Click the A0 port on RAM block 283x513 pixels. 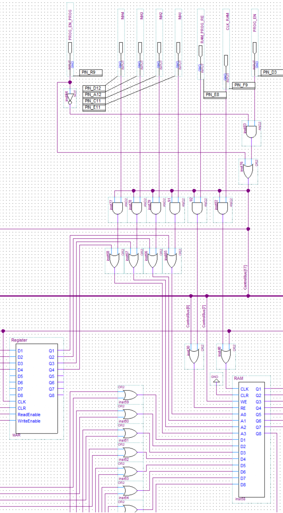(243, 415)
